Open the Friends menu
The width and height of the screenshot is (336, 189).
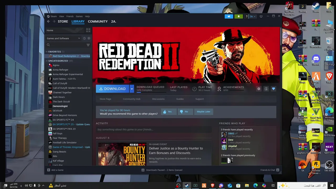(x=70, y=16)
